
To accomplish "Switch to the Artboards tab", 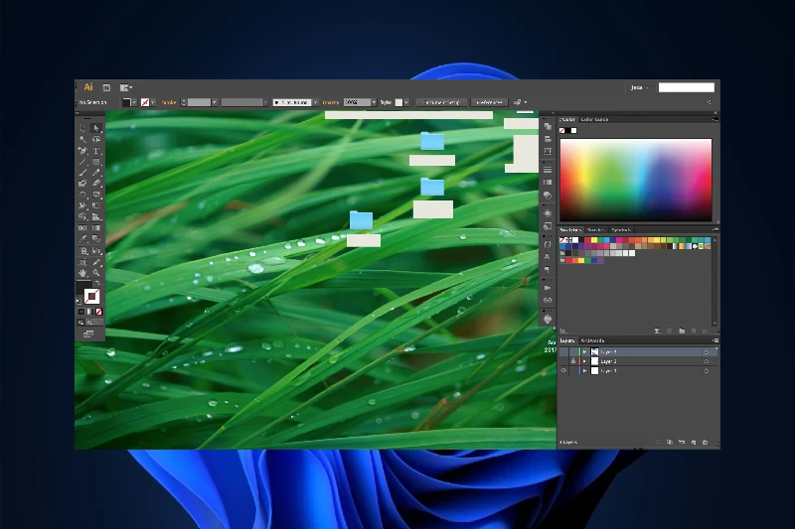I will pos(593,340).
